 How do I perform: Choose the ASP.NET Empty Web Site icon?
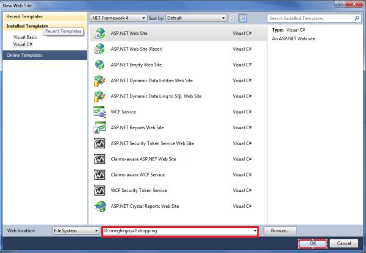pos(99,65)
